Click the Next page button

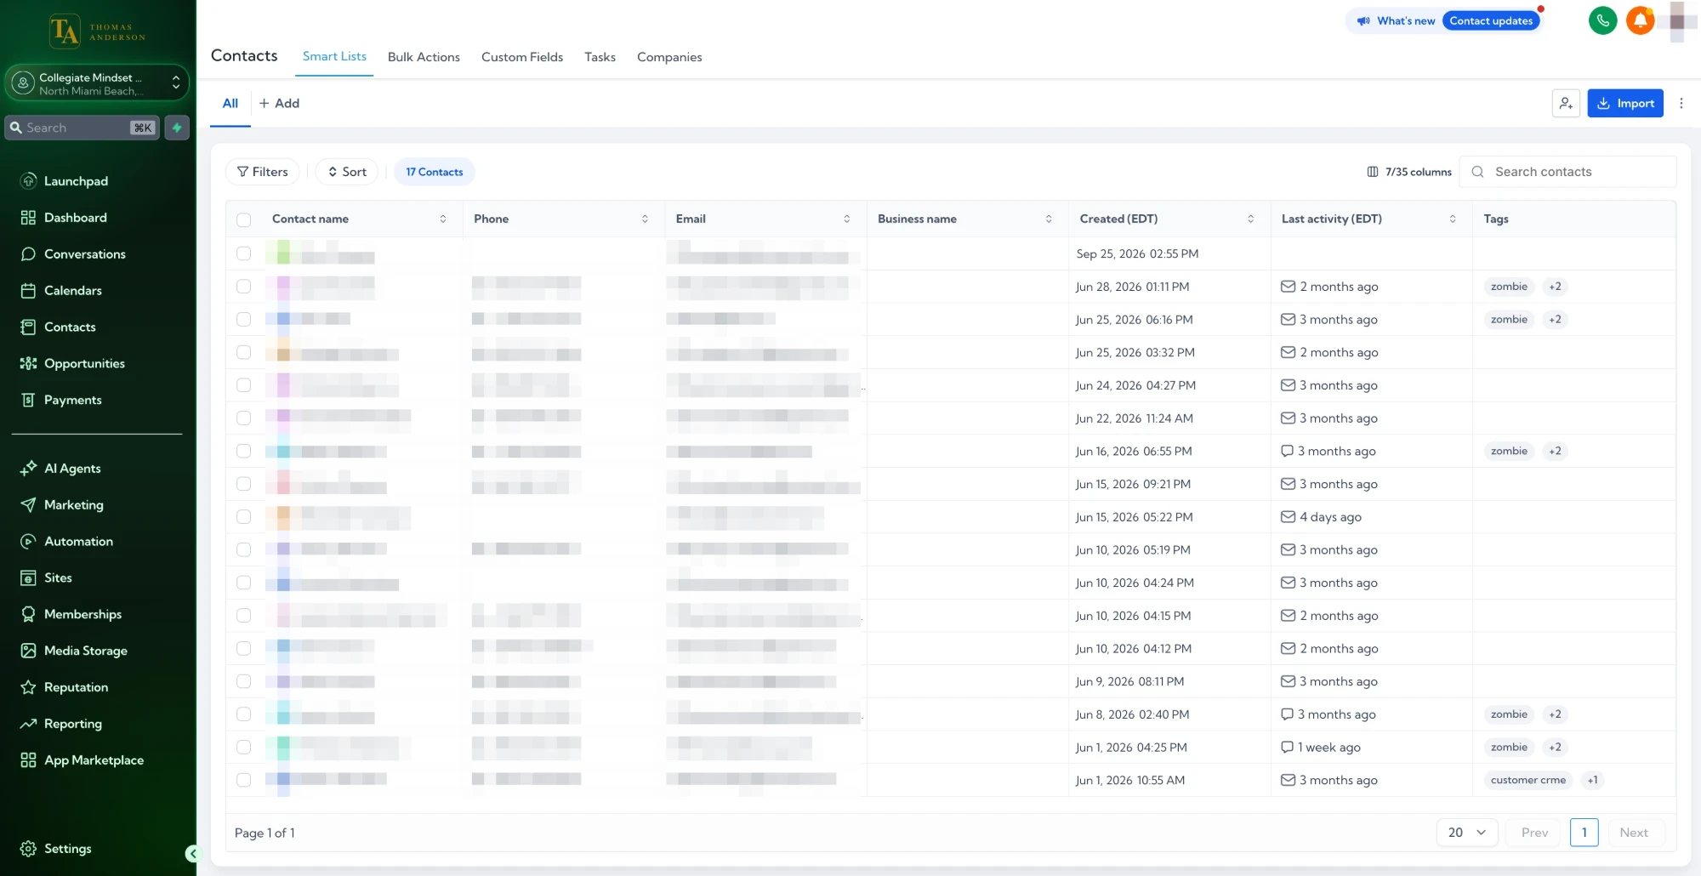point(1634,833)
